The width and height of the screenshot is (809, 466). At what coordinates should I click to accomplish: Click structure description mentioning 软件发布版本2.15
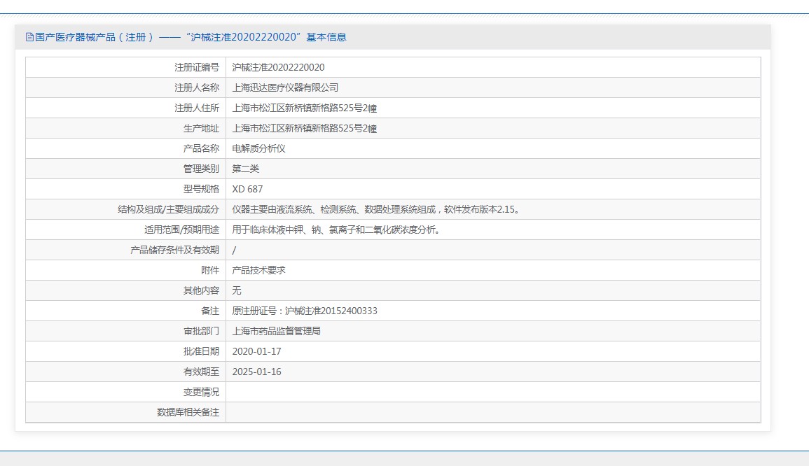click(x=377, y=209)
